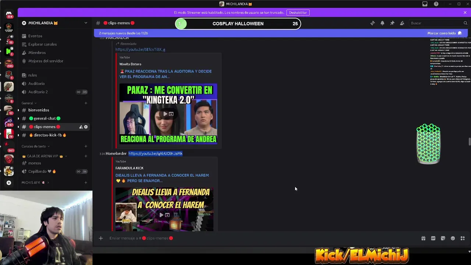
Task: Open the help question mark icon
Action: (x=436, y=4)
